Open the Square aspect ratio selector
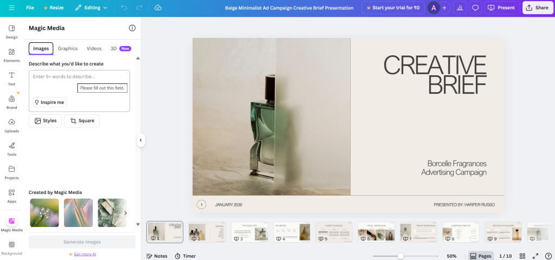Viewport: 555px width, 260px height. 82,121
